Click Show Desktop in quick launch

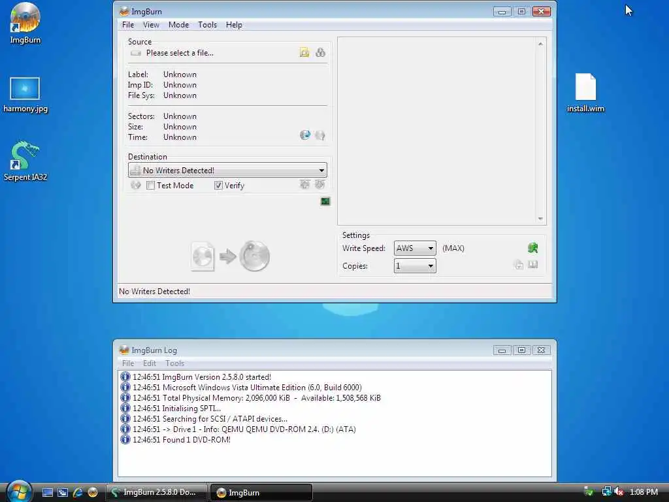(47, 492)
